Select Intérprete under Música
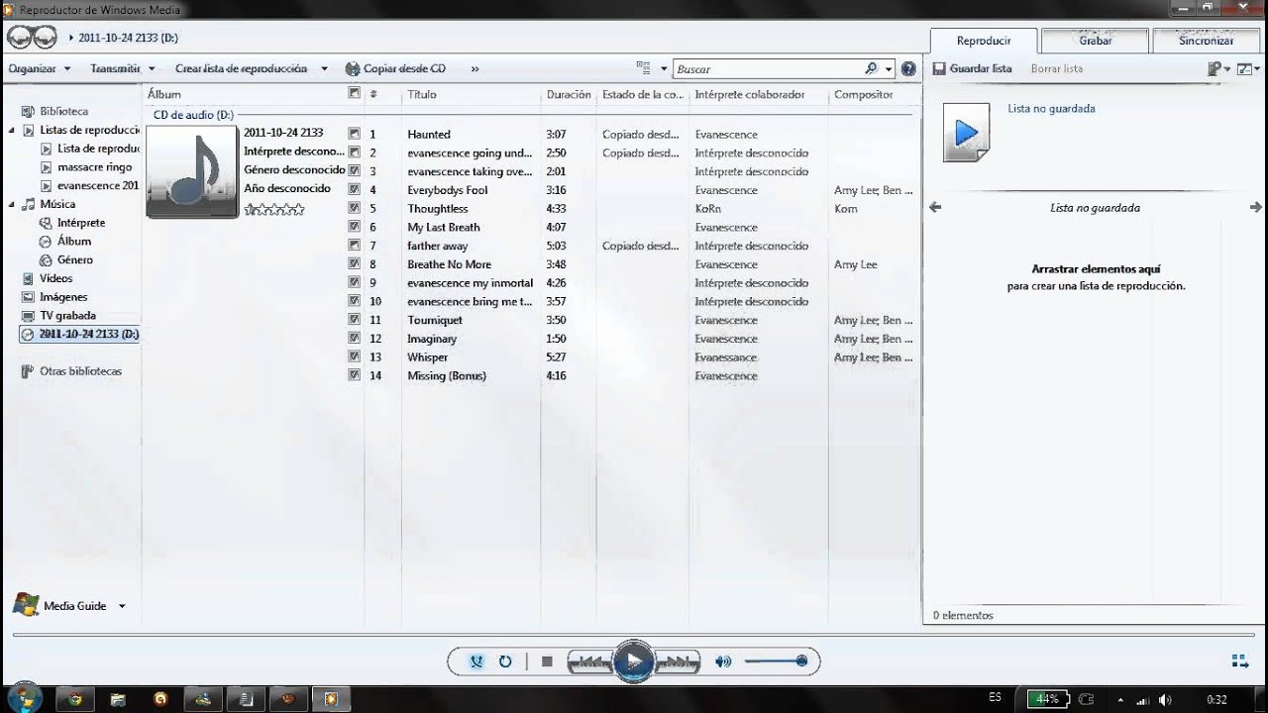 point(80,223)
